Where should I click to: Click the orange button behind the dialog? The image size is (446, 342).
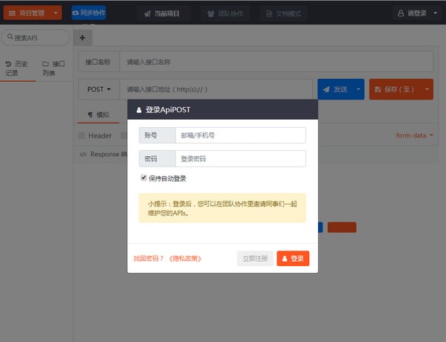pyautogui.click(x=342, y=228)
